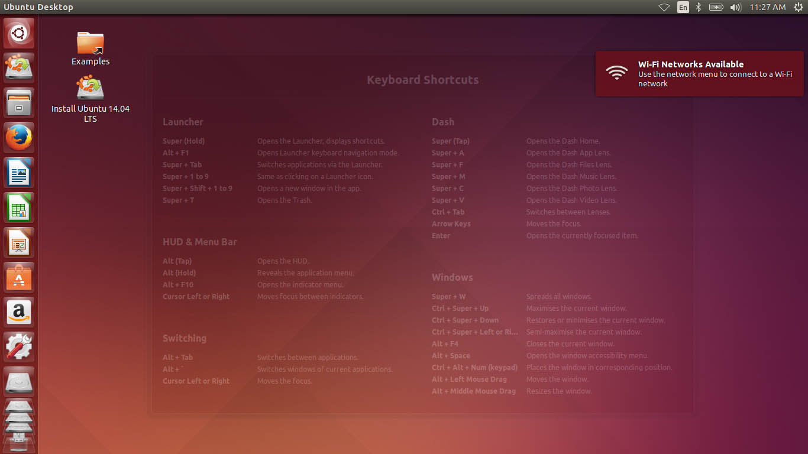The height and width of the screenshot is (454, 808).
Task: Click the Switching section heading
Action: tap(185, 338)
